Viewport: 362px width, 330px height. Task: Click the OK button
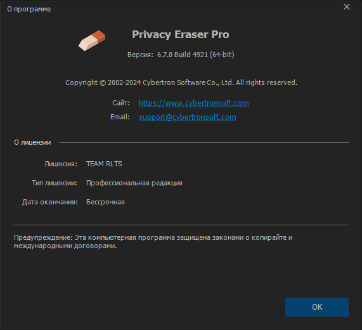[x=317, y=307]
